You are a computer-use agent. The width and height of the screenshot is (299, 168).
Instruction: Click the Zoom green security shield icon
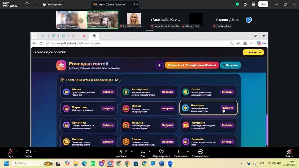point(237,4)
